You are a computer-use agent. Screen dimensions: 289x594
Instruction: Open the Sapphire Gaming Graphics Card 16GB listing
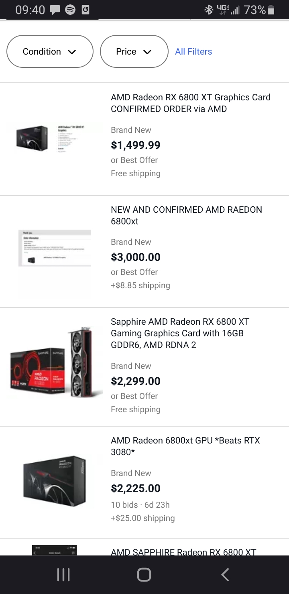coord(180,333)
